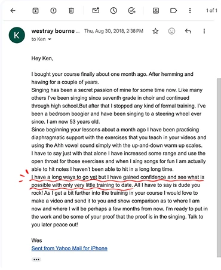Mark email as unread

[96, 10]
